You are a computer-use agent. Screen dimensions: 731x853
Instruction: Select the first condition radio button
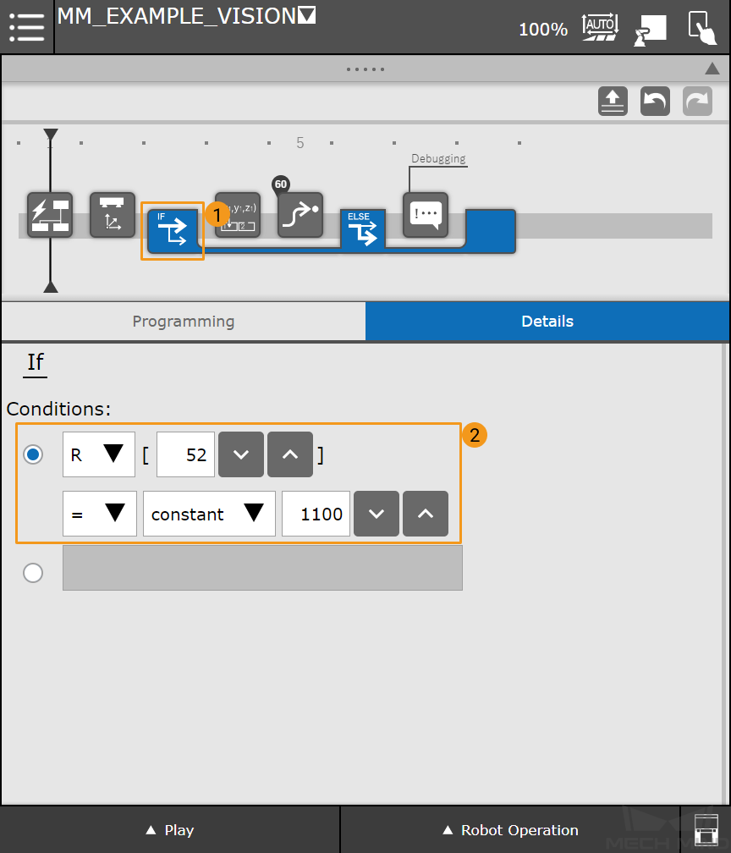click(33, 454)
